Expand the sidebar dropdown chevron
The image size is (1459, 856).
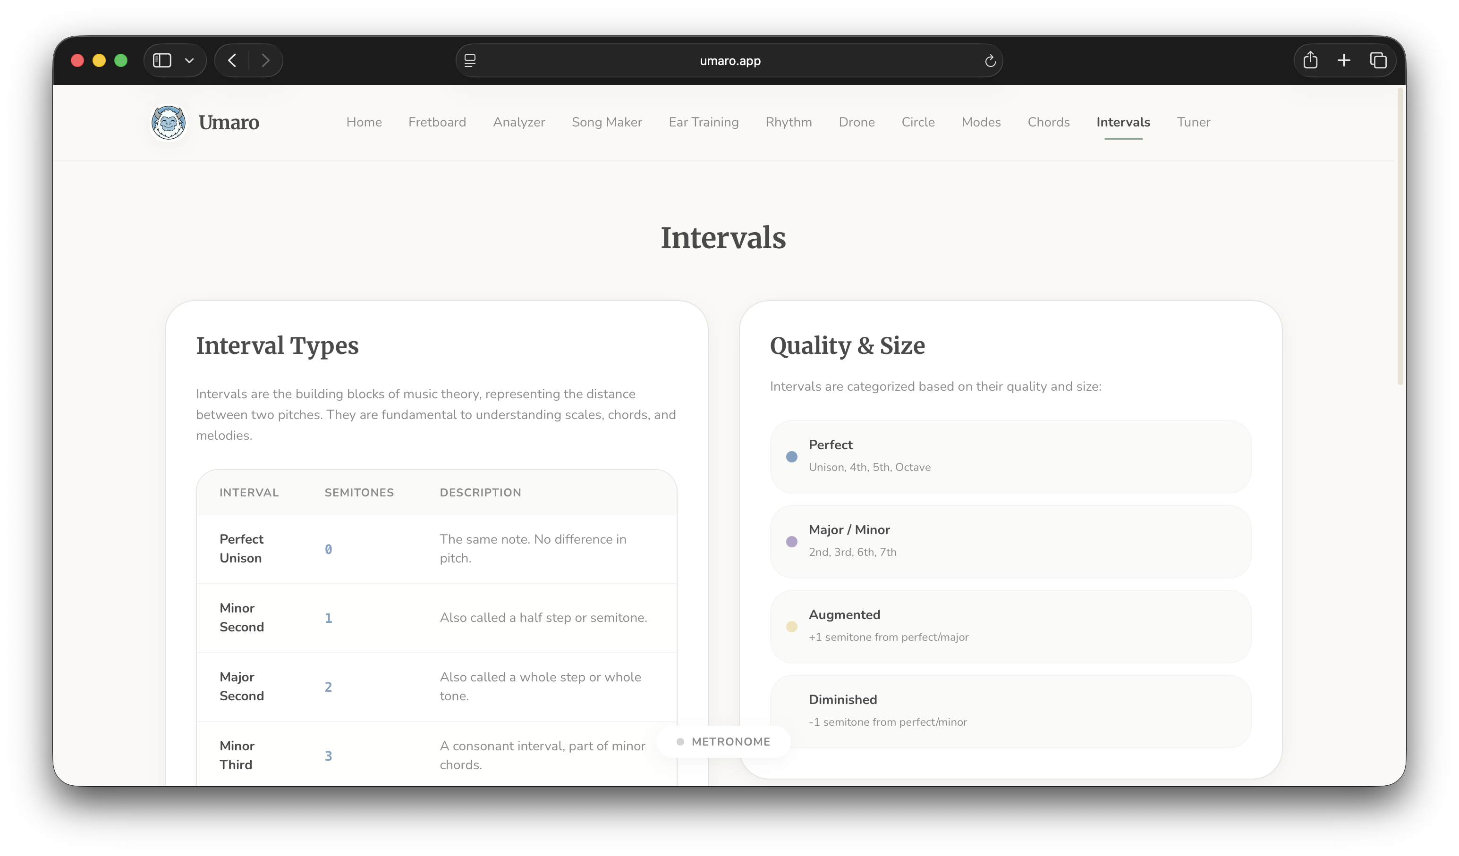click(189, 60)
